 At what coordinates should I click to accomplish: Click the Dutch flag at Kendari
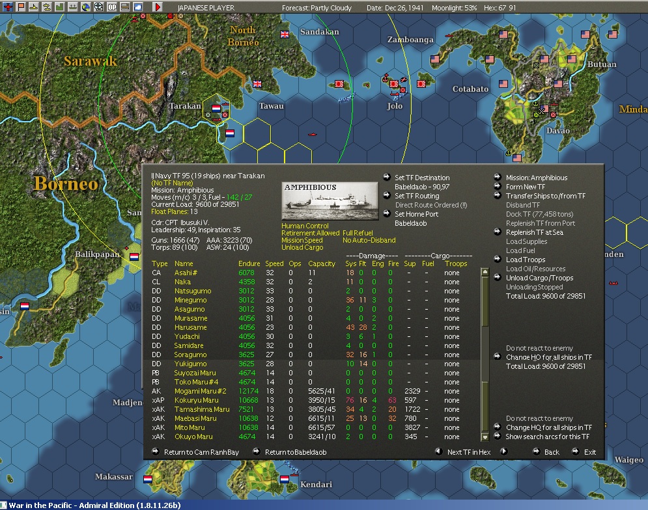coord(285,479)
